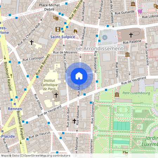The height and width of the screenshot is (158, 158).
Task: Click the cinema film icon on Rue de Rennes
Action: tap(58, 29)
